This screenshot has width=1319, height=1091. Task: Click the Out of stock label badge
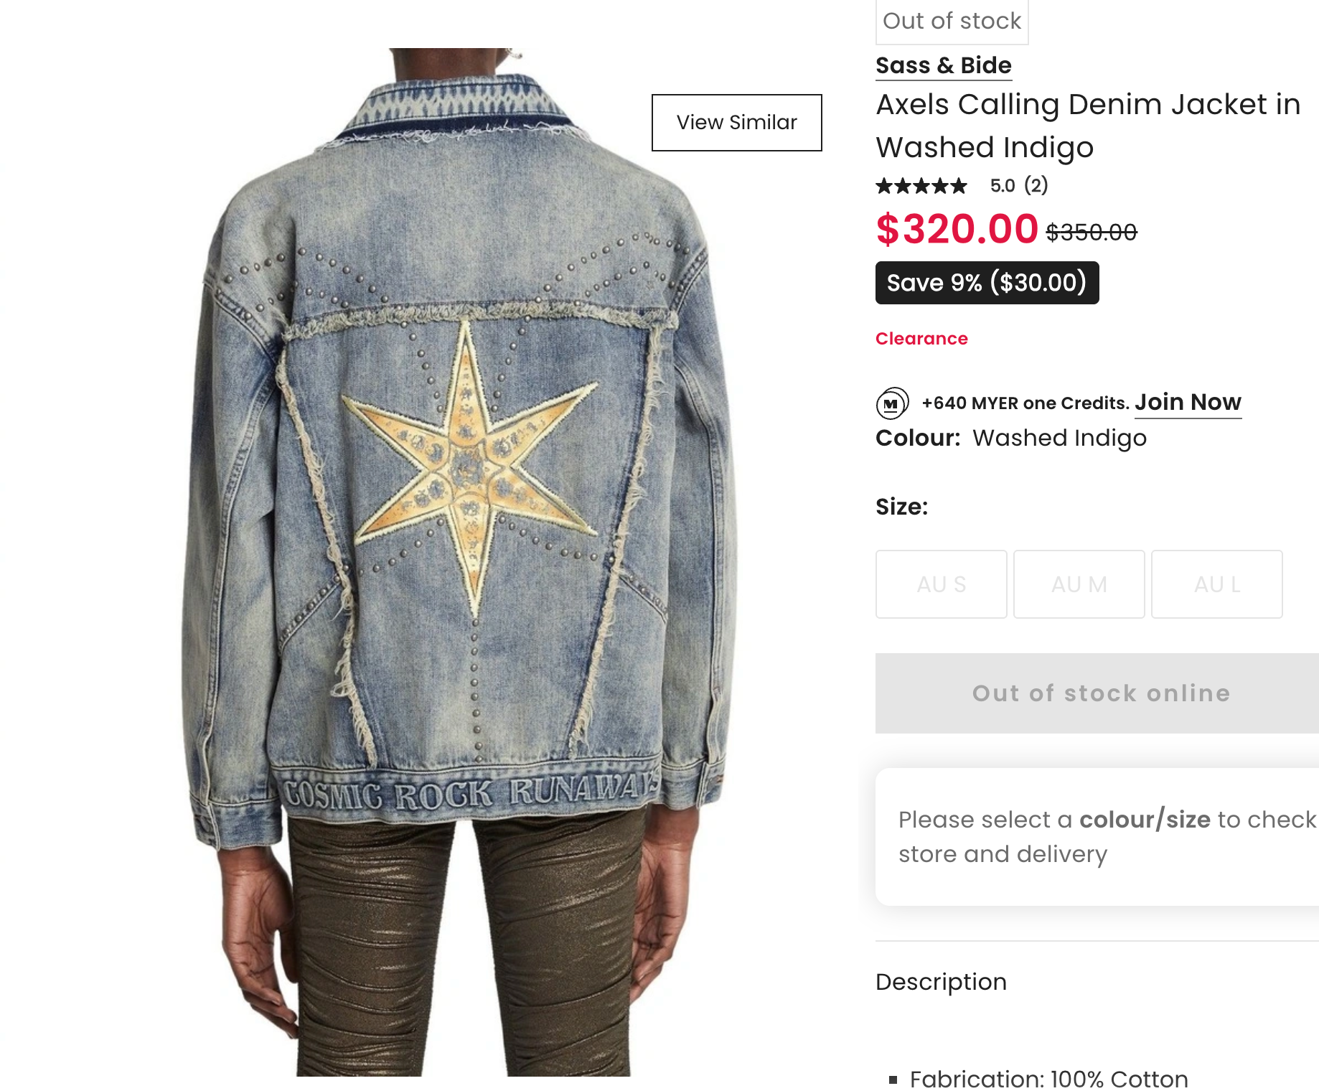tap(952, 22)
